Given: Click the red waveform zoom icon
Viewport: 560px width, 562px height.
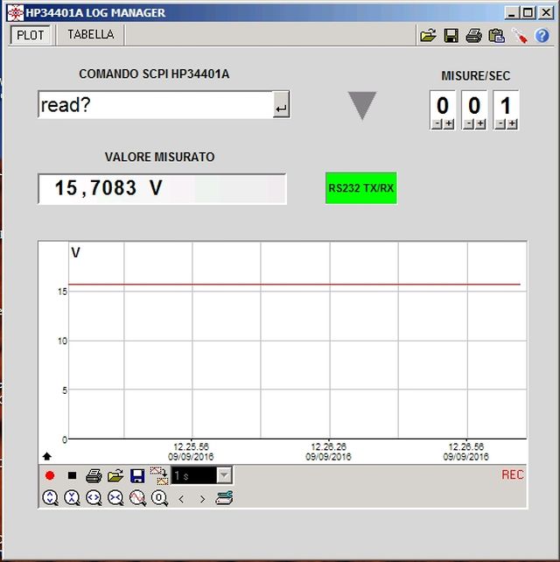Looking at the screenshot, I should tap(137, 498).
